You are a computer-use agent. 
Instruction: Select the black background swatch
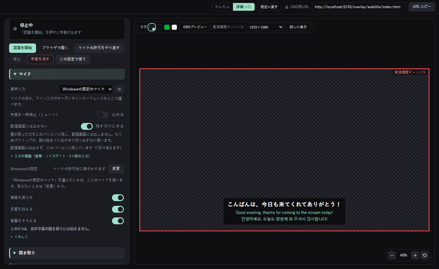[159, 27]
